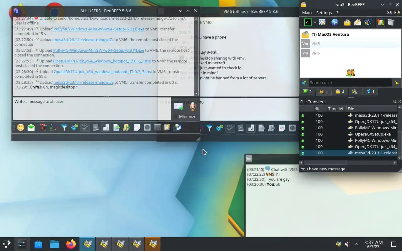The width and height of the screenshot is (402, 251).
Task: Click File Transfers horizontal scrollbar
Action: pos(325,163)
